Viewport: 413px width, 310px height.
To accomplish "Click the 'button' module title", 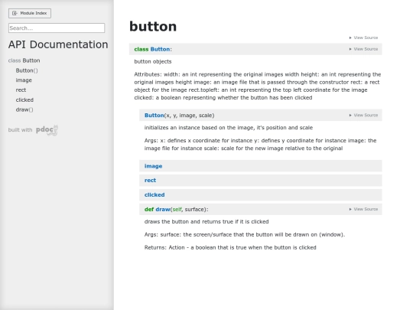I will [x=153, y=26].
